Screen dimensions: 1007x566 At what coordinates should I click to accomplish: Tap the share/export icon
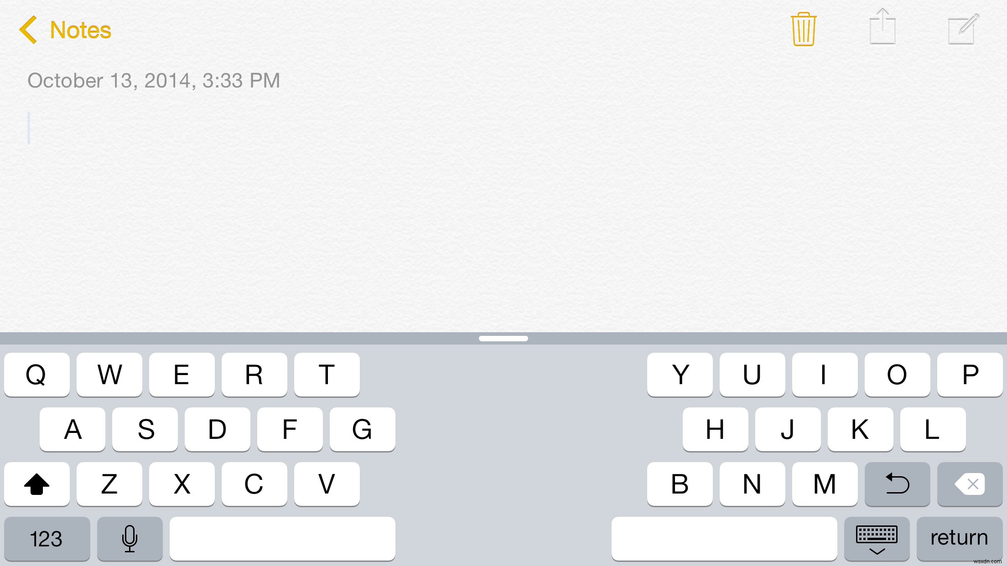884,29
